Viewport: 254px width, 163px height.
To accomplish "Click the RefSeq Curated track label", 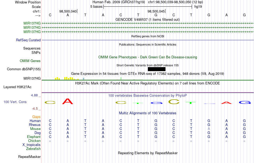I will 28,40.
